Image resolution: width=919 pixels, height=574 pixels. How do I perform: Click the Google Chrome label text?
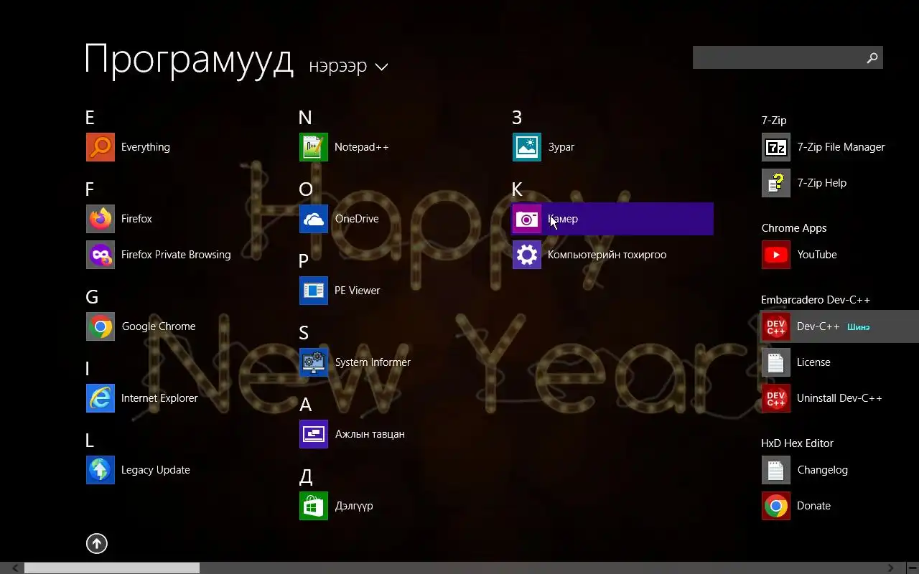point(159,326)
